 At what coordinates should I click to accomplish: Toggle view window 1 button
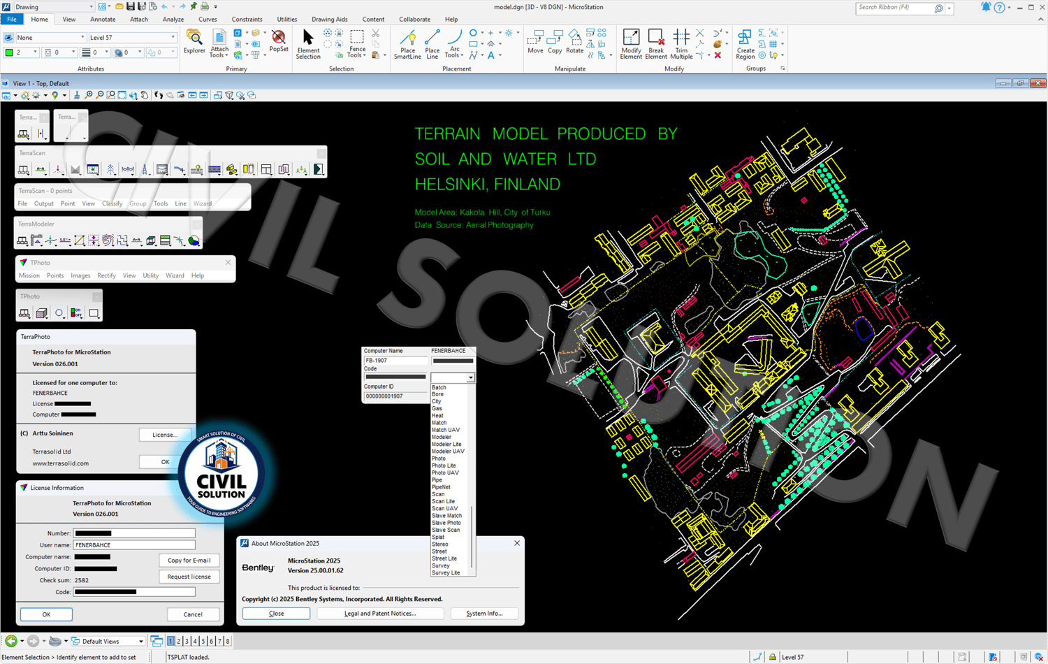[171, 641]
